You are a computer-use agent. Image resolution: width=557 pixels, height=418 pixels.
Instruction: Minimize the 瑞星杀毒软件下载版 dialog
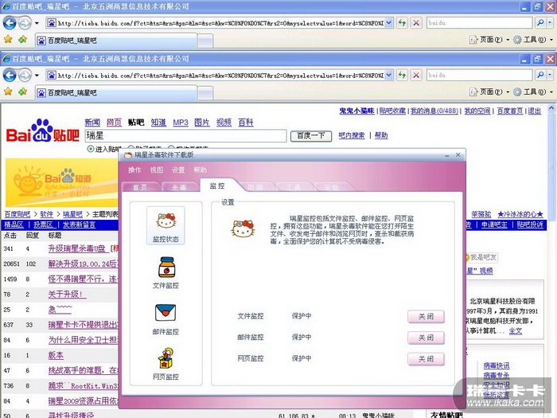click(x=447, y=155)
